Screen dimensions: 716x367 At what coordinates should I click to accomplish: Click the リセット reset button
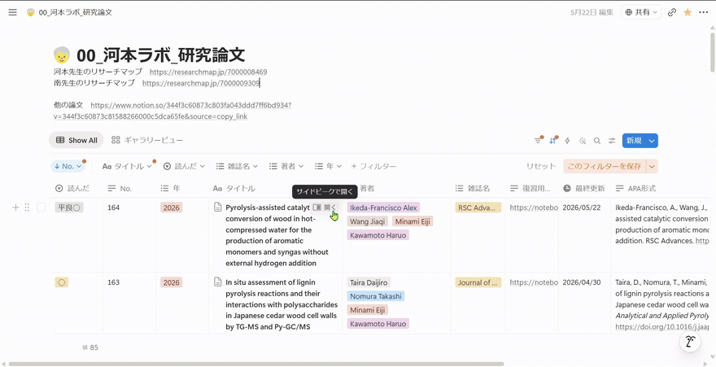click(x=540, y=166)
